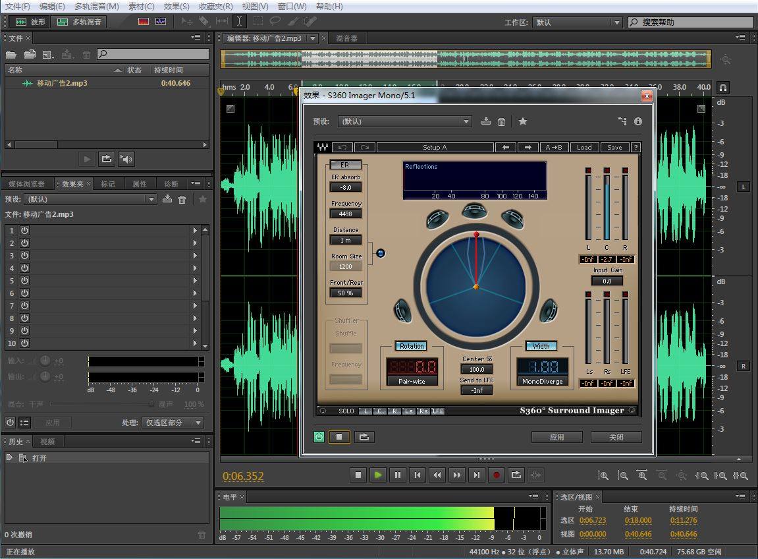This screenshot has height=559, width=758.
Task: Toggle the effect power state in dialog
Action: point(319,436)
